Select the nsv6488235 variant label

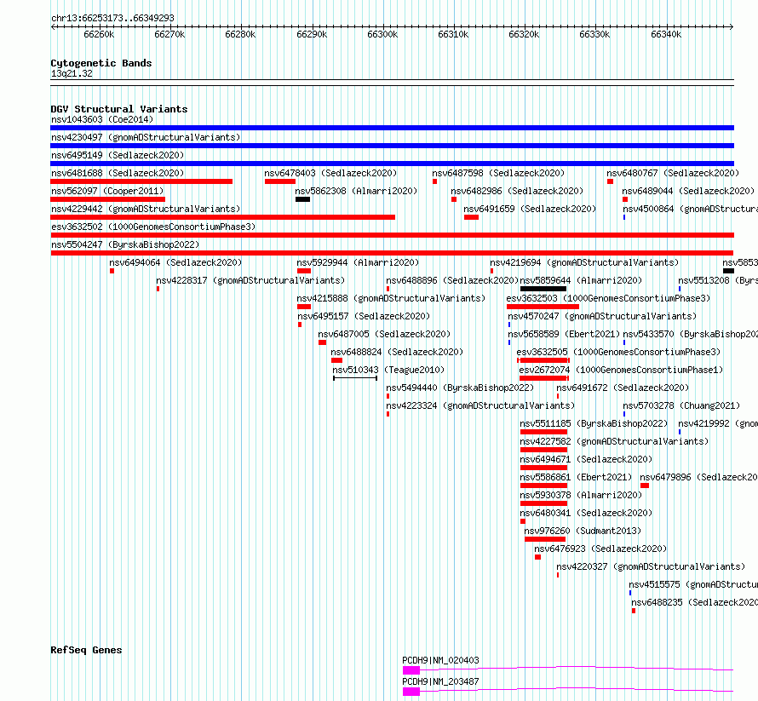(x=694, y=602)
